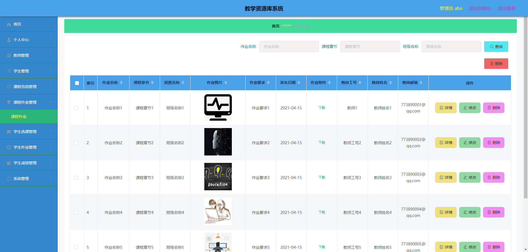Expand the 个人中心 chevron
528x252 pixels.
tap(51, 39)
